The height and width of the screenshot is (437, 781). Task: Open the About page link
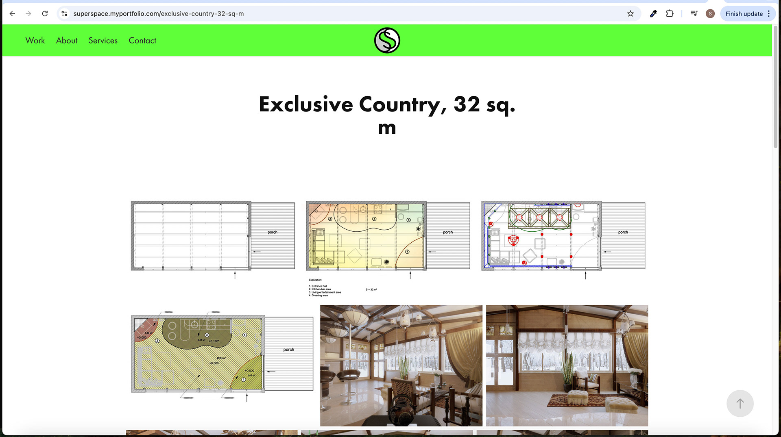point(67,40)
